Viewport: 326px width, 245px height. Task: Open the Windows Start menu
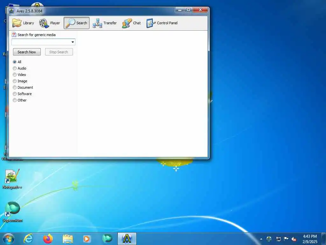pos(8,239)
